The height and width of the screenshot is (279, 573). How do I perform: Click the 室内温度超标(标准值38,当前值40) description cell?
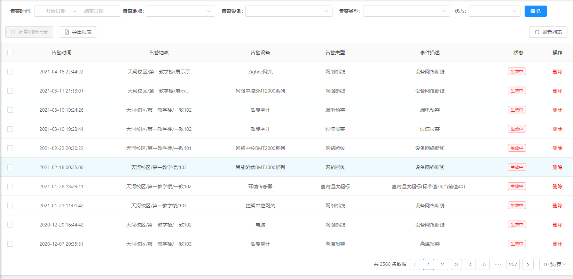429,186
